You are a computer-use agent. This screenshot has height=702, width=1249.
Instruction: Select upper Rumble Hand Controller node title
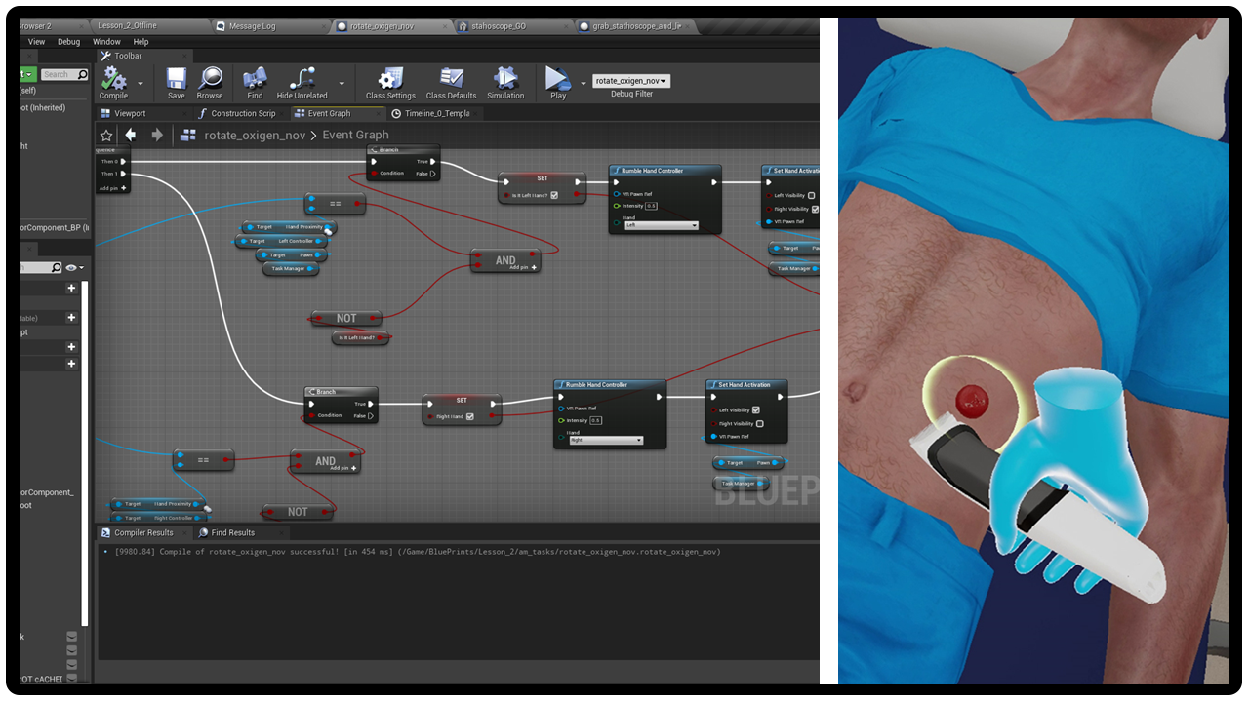[x=665, y=171]
